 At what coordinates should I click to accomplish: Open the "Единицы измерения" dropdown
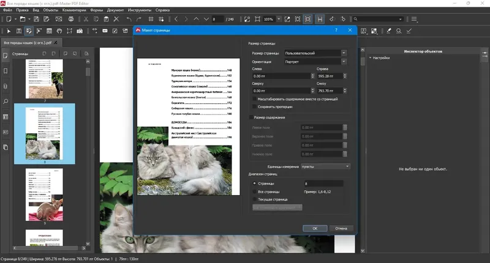coord(325,166)
